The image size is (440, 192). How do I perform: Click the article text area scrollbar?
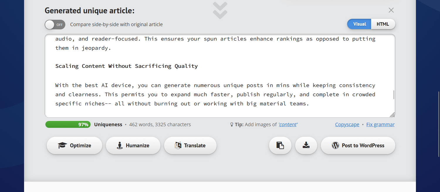click(393, 94)
